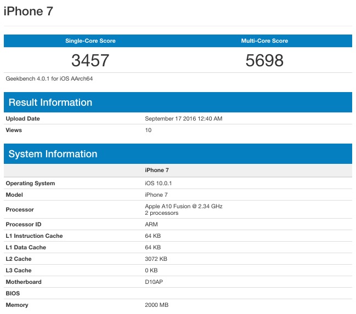
Task: Click the iPhone 7 page title
Action: (29, 12)
